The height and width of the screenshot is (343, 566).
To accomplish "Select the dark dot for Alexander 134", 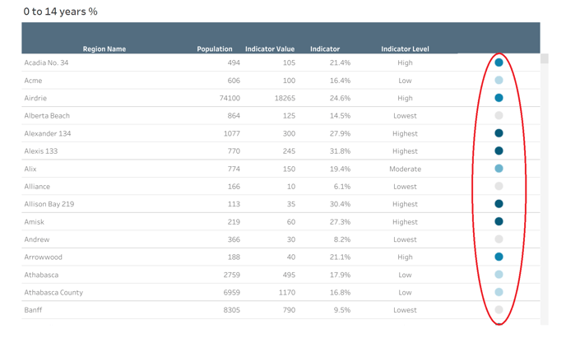I will tap(499, 133).
